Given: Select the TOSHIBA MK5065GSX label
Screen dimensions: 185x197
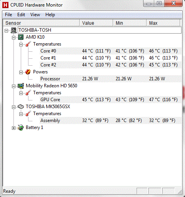Looking at the screenshot, I should tap(48, 107).
